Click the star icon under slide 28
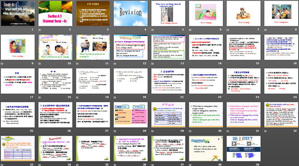 [x=115, y=131]
